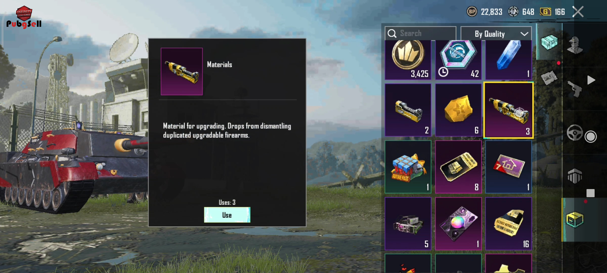Tap the screen recording play button

pyautogui.click(x=591, y=80)
